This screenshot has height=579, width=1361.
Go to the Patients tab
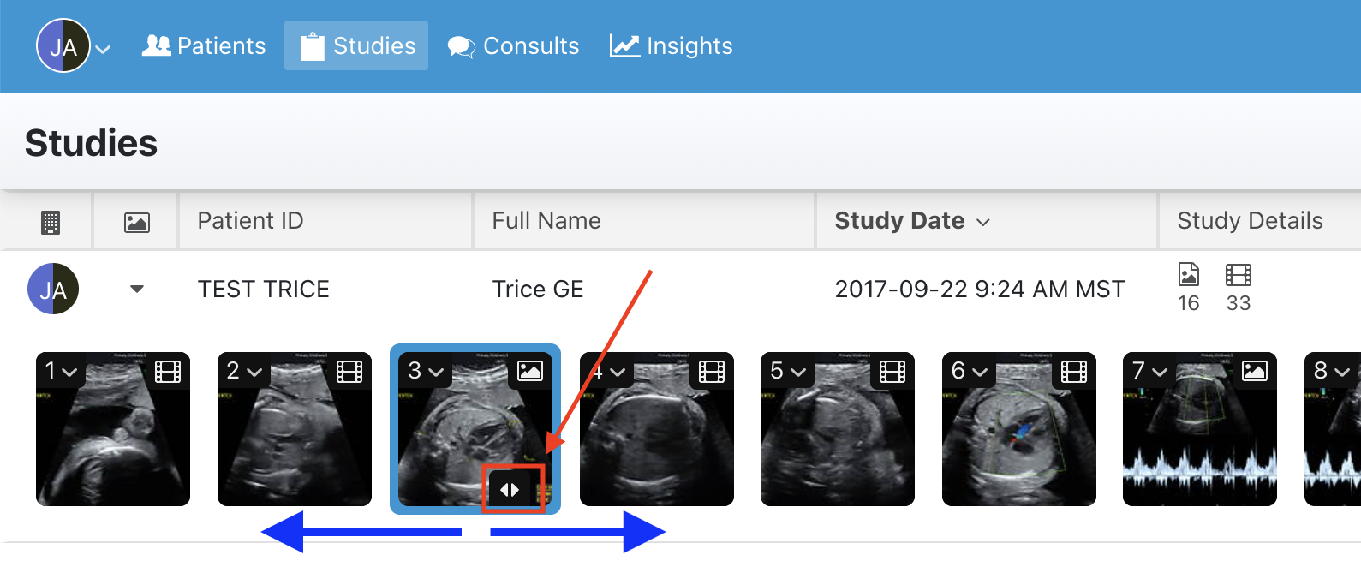[x=204, y=46]
